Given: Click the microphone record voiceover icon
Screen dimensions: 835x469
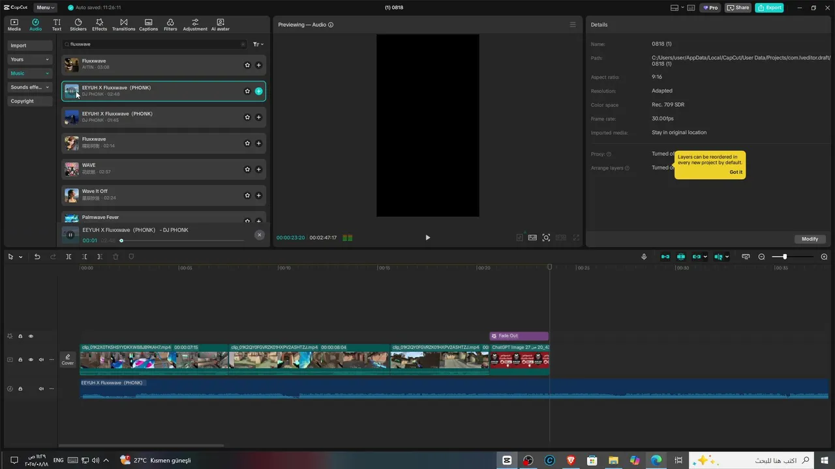Looking at the screenshot, I should coord(644,257).
